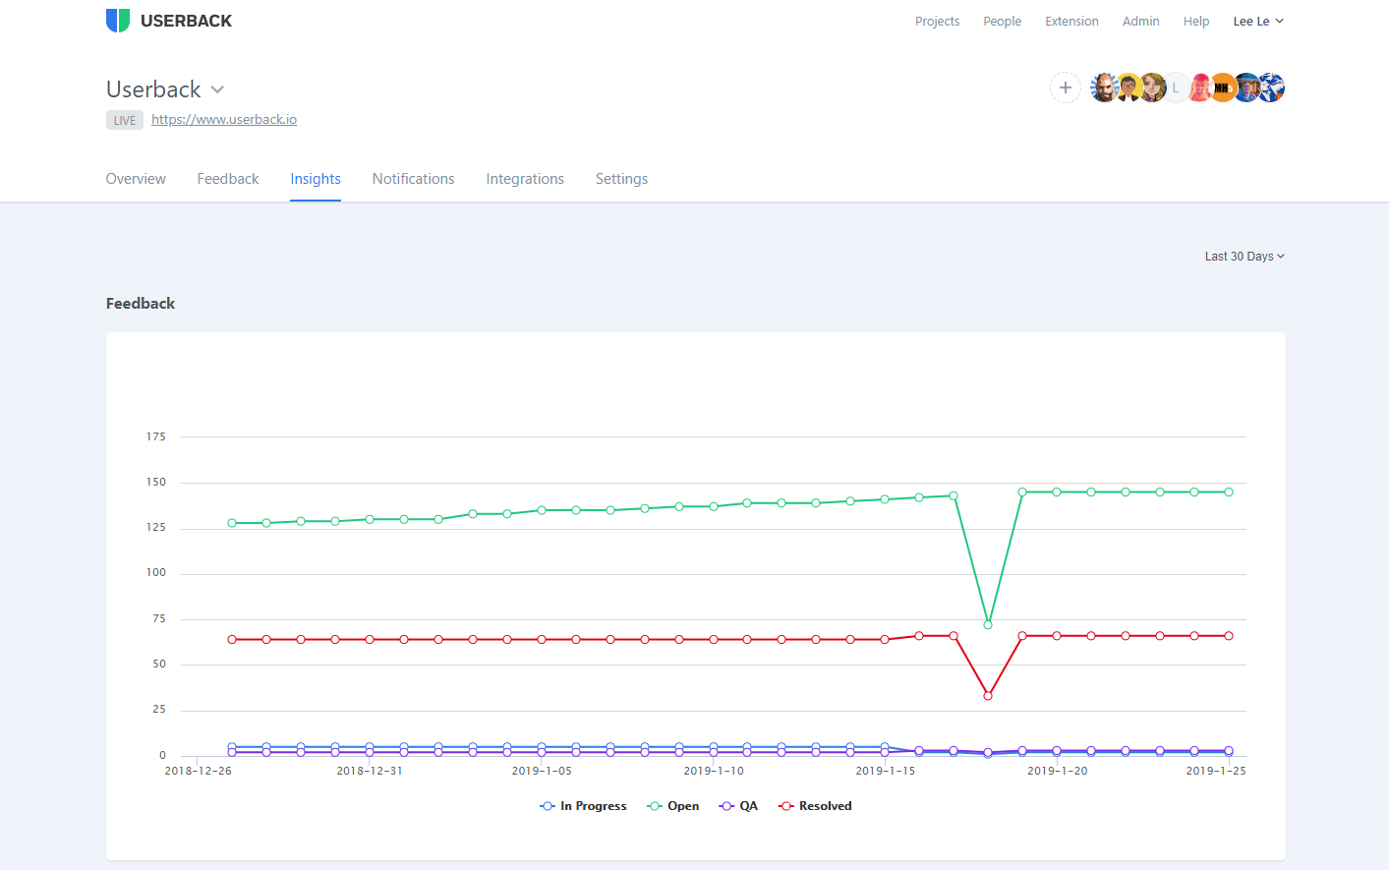The width and height of the screenshot is (1389, 870).
Task: Open the Lee Le account menu
Action: tap(1258, 21)
